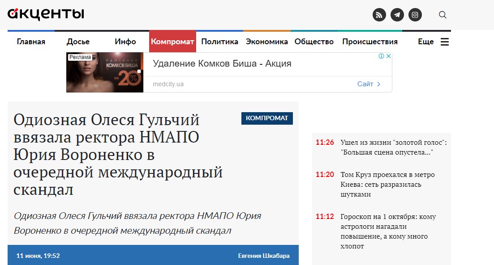Open the Происшествия section
Image resolution: width=494 pixels, height=265 pixels.
coord(369,42)
